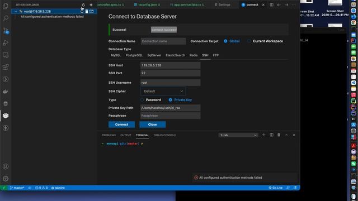Focus the Private Key Path field
The height and width of the screenshot is (201, 358).
(x=170, y=108)
